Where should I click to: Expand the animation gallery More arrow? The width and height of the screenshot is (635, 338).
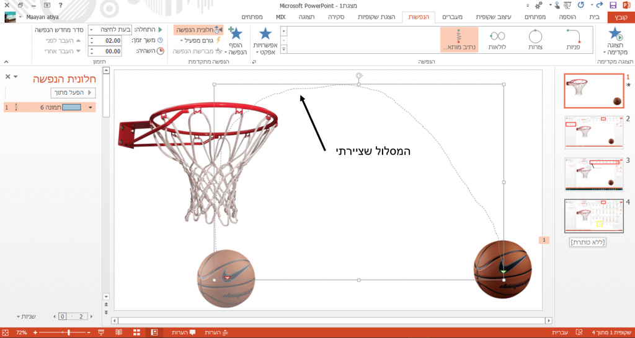(x=283, y=50)
